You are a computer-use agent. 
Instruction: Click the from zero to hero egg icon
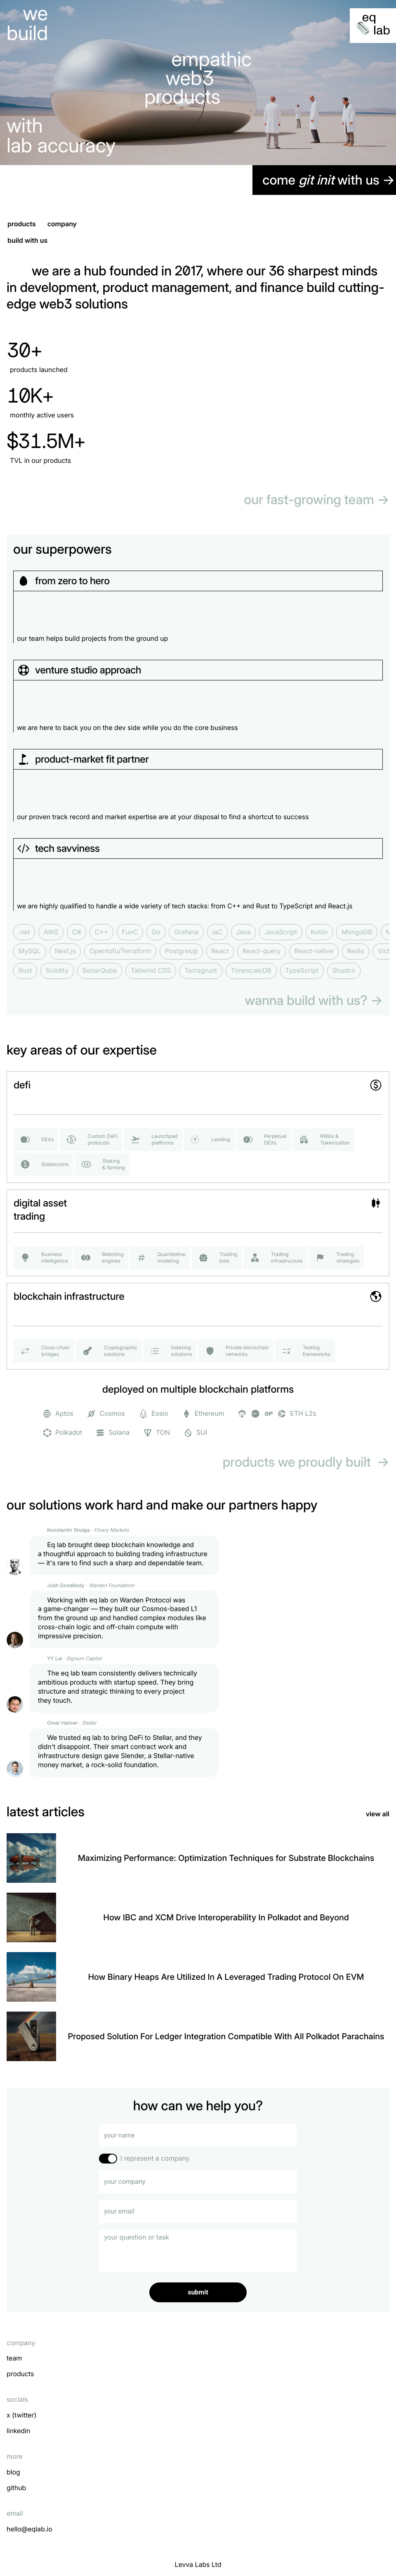point(24,581)
